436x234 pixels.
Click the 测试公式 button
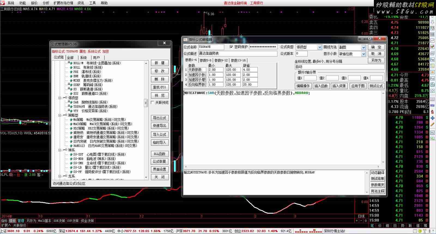[x=376, y=86]
